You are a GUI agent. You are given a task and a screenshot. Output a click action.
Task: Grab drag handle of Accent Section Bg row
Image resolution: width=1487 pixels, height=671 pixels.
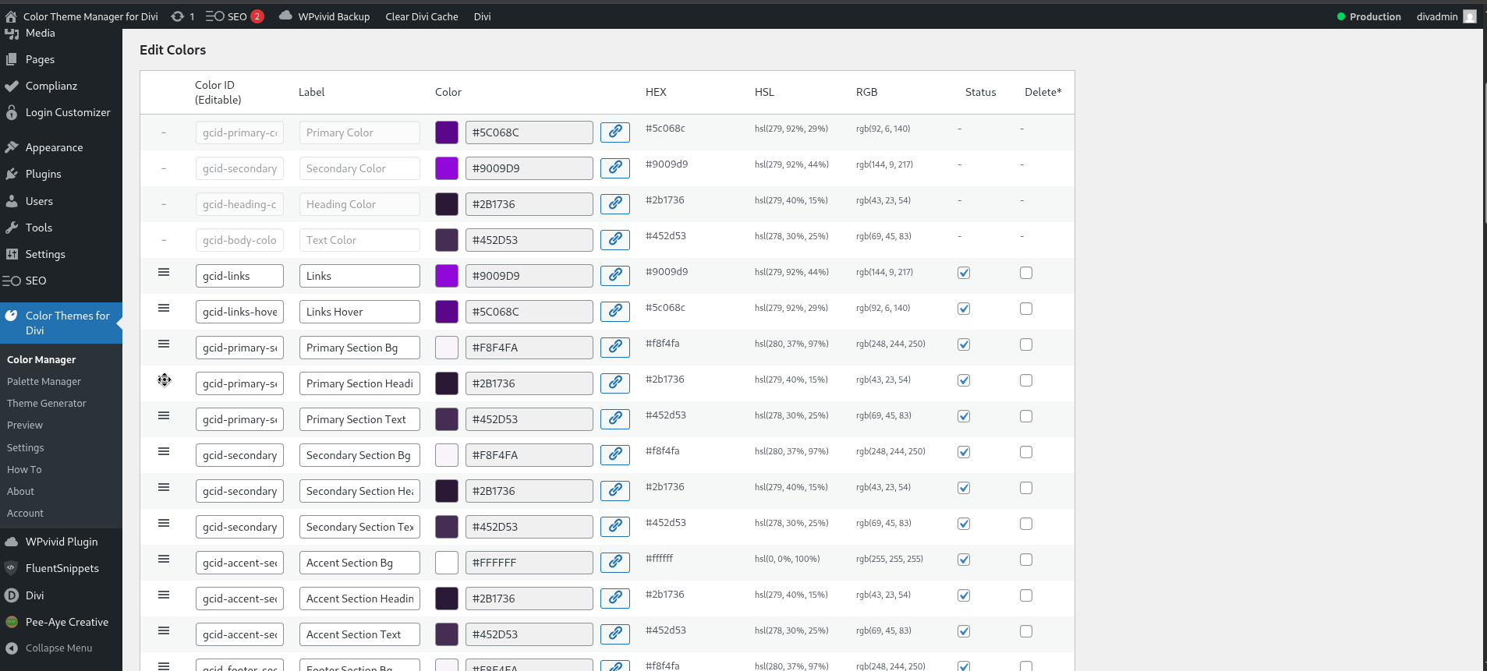pos(164,559)
